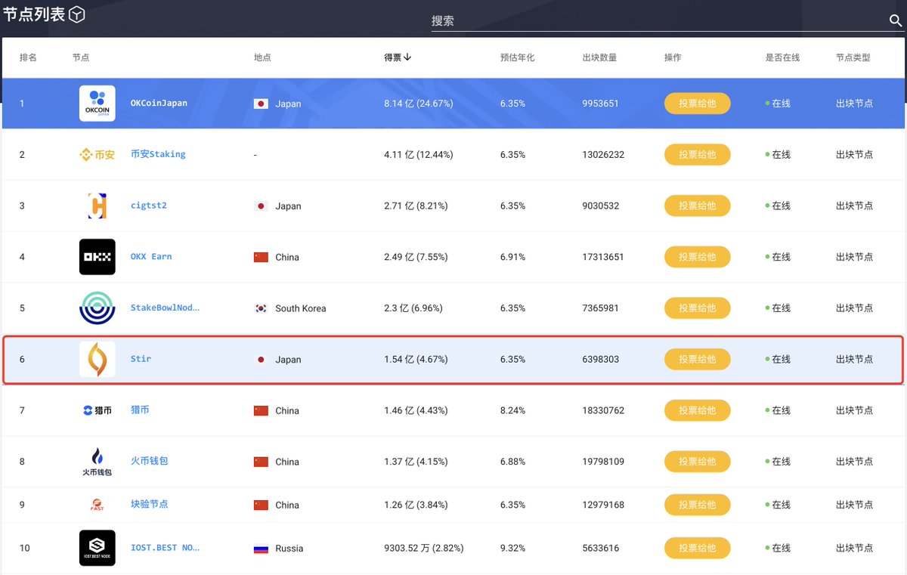The width and height of the screenshot is (907, 575).
Task: Click the search magnifier icon
Action: [x=896, y=21]
